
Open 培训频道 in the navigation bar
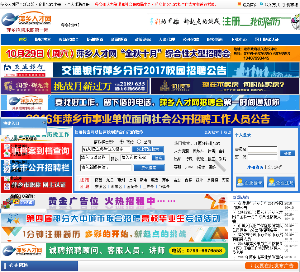pyautogui.click(x=95, y=39)
